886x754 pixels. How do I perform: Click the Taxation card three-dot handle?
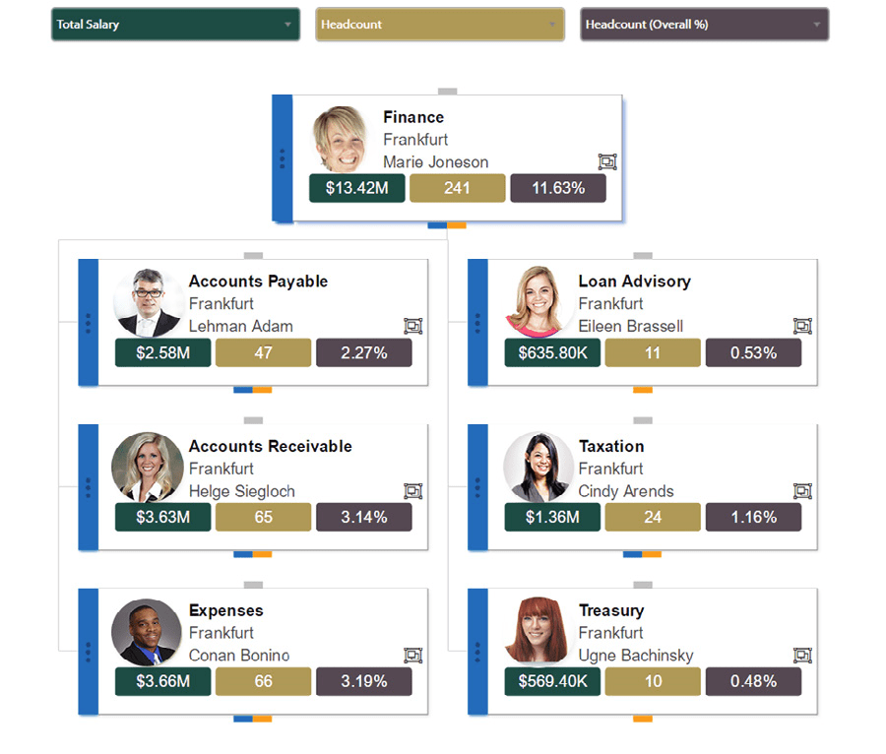pos(477,487)
